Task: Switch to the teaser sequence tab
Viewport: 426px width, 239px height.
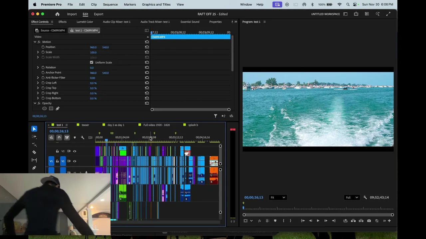Action: click(85, 125)
